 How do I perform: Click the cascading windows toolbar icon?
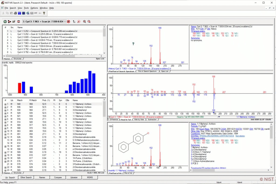pyautogui.click(x=28, y=13)
